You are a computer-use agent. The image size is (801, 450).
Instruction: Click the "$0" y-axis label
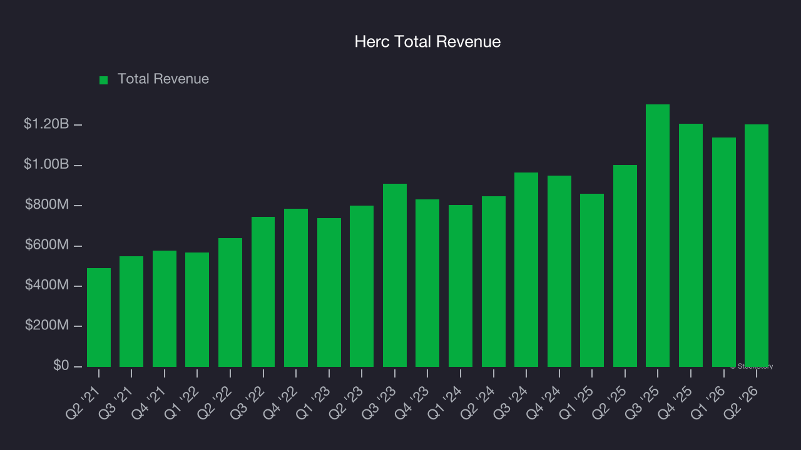click(x=61, y=365)
